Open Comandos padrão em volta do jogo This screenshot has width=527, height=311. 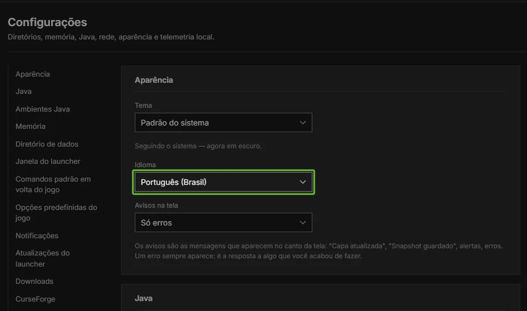click(53, 184)
